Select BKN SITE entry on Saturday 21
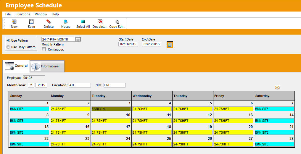Screen dimensions: 301x154 [x=274, y=132]
